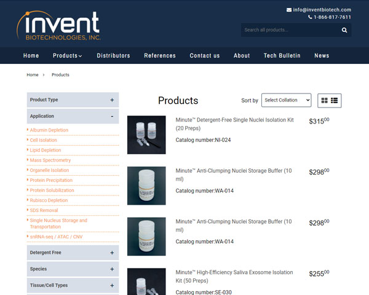Open Single Nuclei Isolation Kit product thumbnail
Image resolution: width=369 pixels, height=295 pixels.
(x=146, y=135)
